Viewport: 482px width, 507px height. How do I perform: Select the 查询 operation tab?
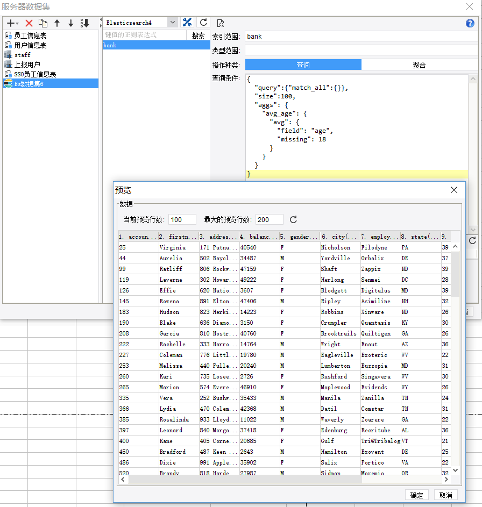(x=303, y=65)
